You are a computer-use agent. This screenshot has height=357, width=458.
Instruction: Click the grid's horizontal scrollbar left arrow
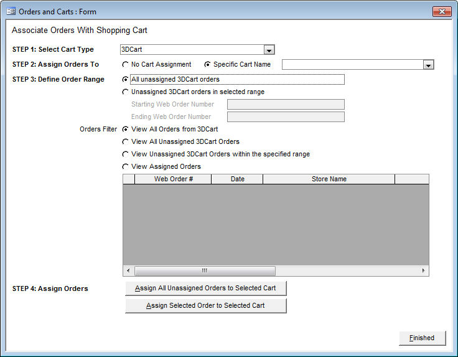(x=128, y=271)
